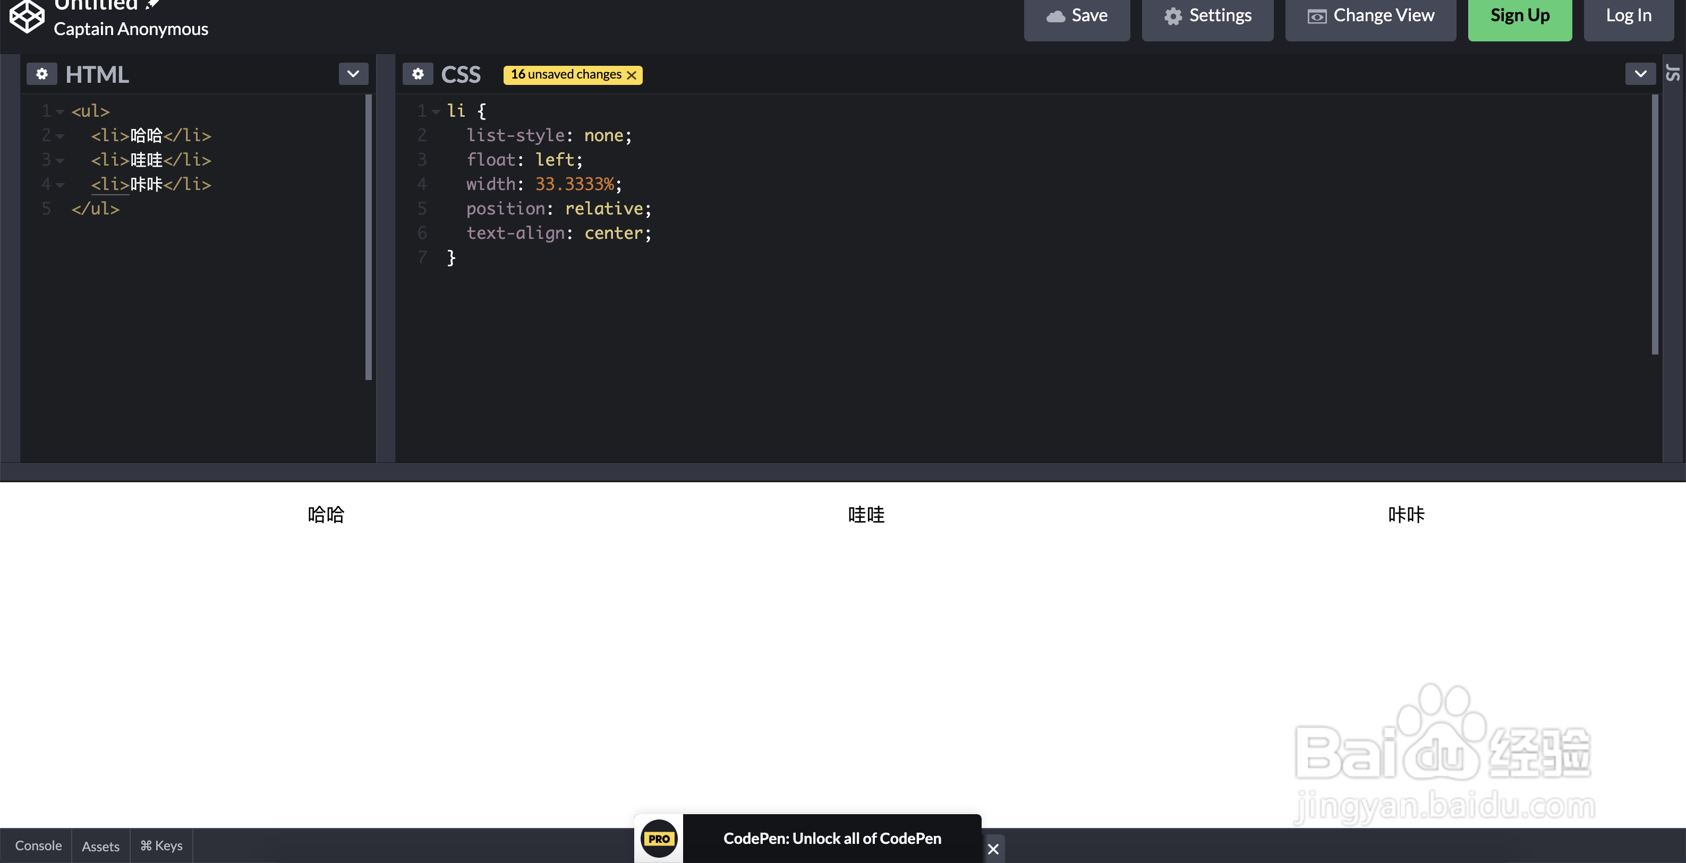Expand the collapsed JS panel
The image size is (1686, 863).
(1673, 73)
